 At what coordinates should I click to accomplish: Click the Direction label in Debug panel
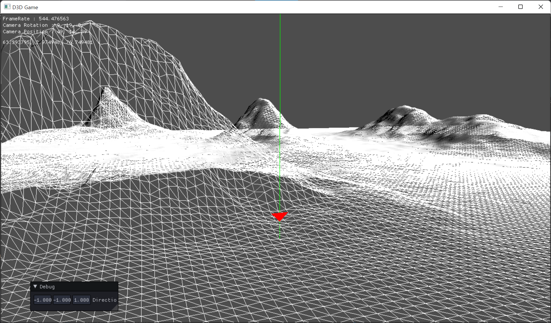[104, 300]
